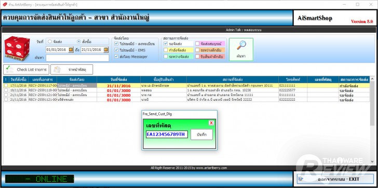
Task: Toggle ส่งโดย Messager checkbox
Action: (116, 57)
